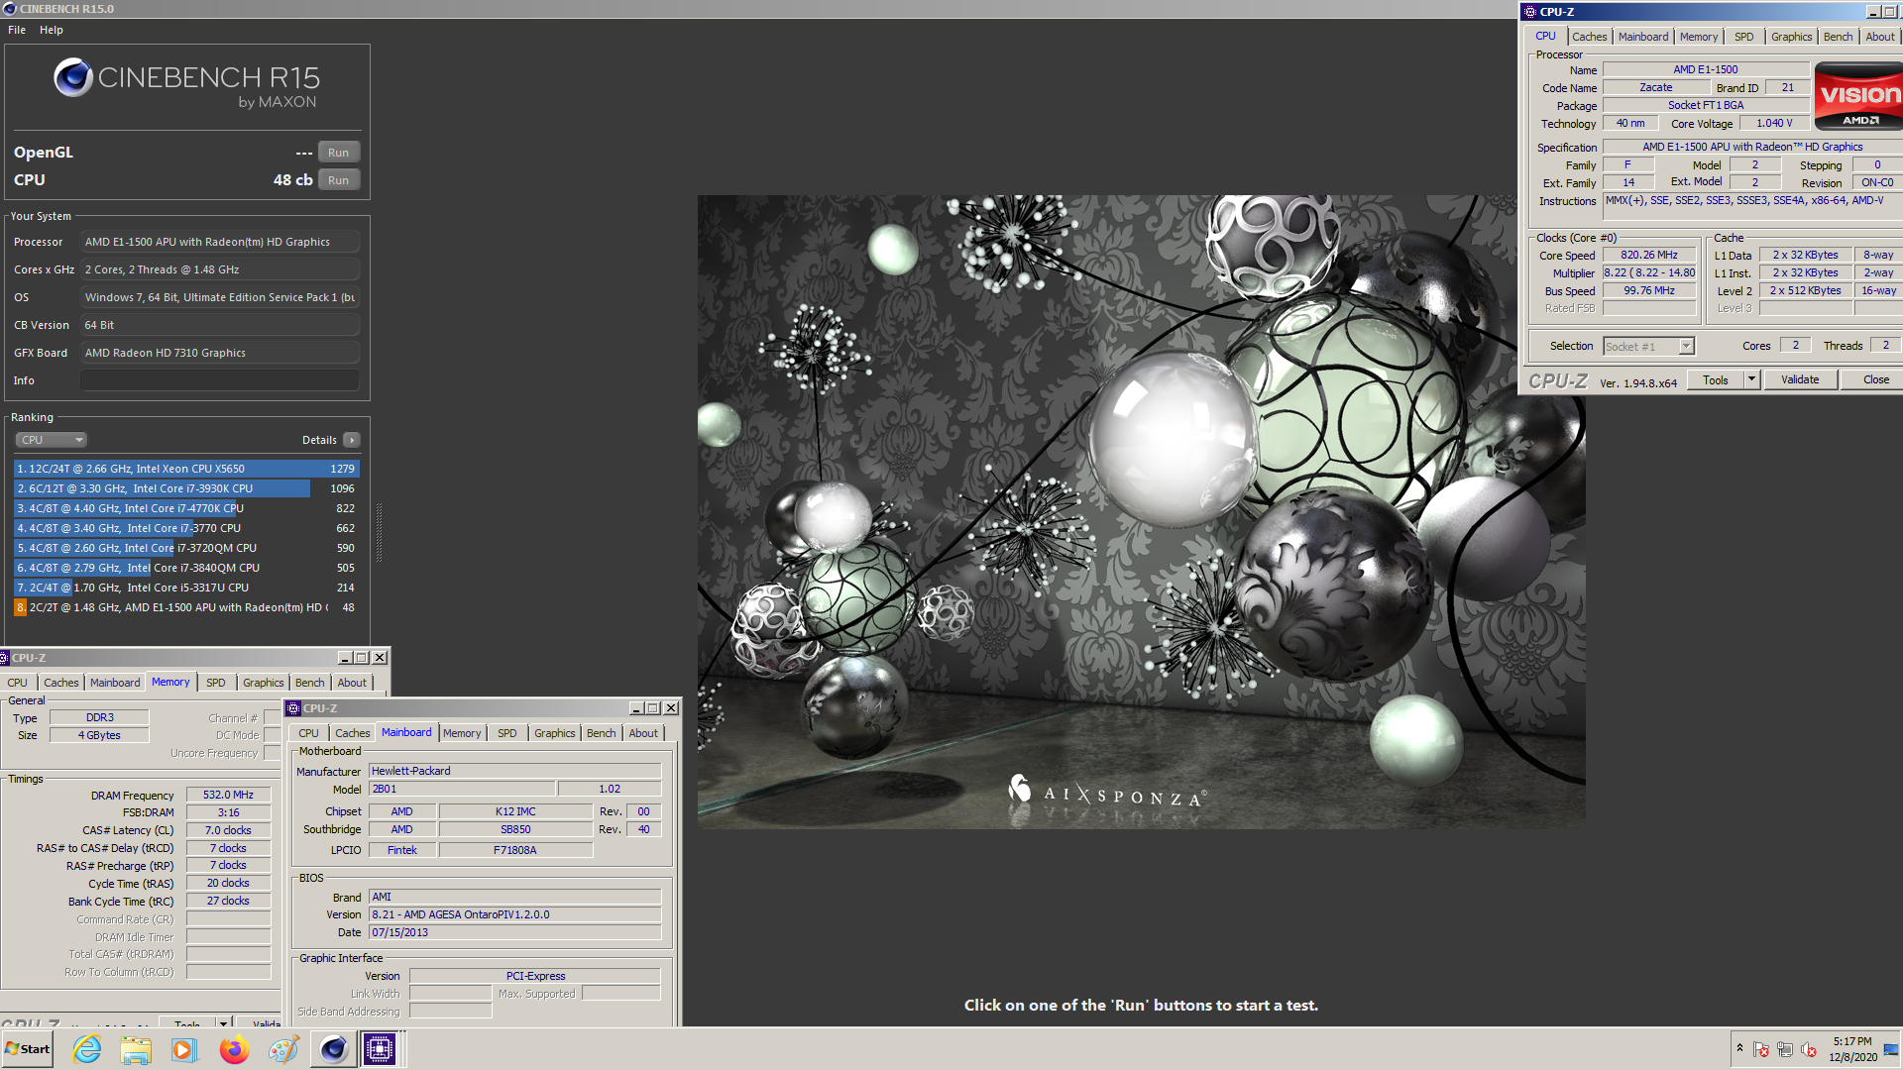
Task: Open Bench tab in CPU-Z Memory window
Action: coord(309,683)
